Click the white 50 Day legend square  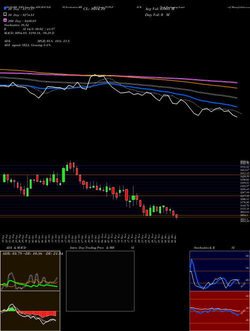[5, 15]
